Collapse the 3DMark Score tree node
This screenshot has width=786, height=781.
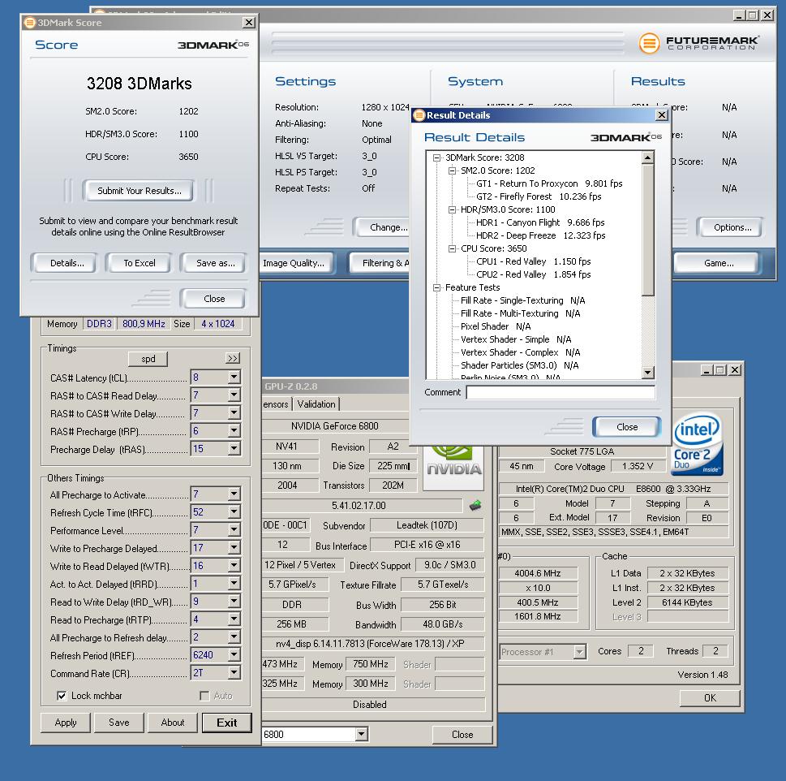[436, 157]
